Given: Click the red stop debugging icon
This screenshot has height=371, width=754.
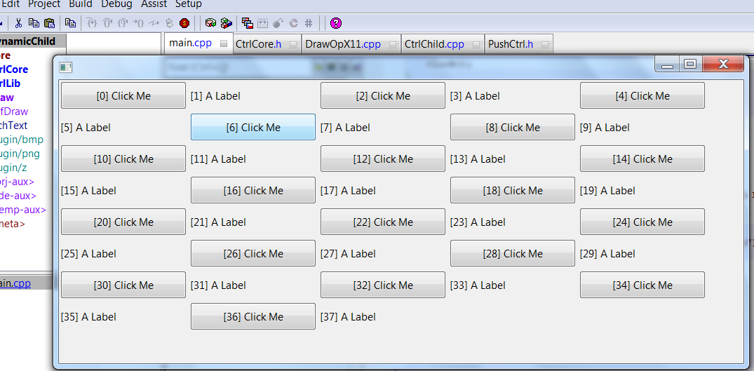Looking at the screenshot, I should pyautogui.click(x=184, y=23).
